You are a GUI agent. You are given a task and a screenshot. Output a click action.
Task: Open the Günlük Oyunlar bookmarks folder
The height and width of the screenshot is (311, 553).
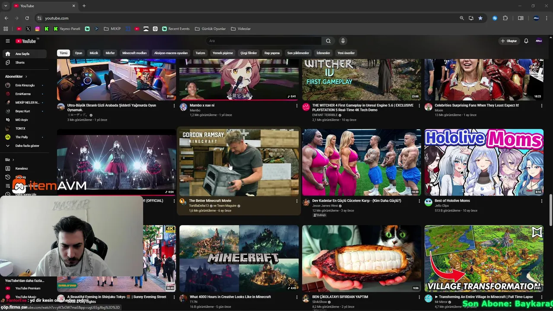point(210,29)
